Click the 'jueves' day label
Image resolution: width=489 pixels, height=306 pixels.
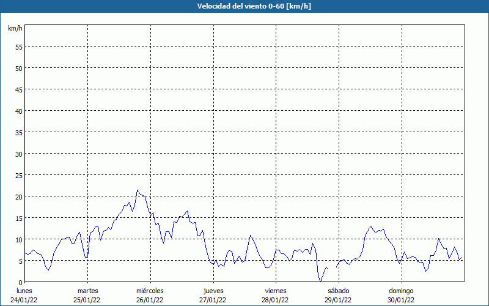(x=213, y=291)
